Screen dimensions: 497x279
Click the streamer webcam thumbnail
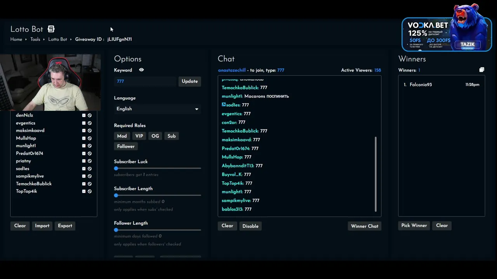point(50,83)
